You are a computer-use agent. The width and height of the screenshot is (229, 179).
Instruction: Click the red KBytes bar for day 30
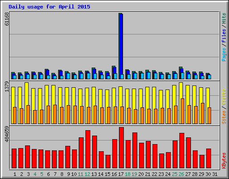208,158
